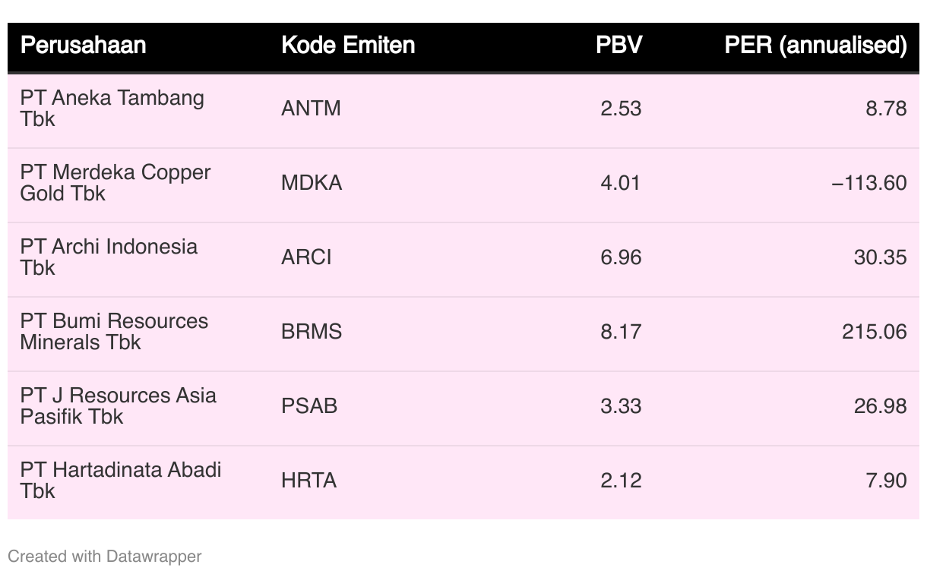Click BRMS's PER value 215.06
Viewport: 927px width, 574px height.
pos(874,332)
